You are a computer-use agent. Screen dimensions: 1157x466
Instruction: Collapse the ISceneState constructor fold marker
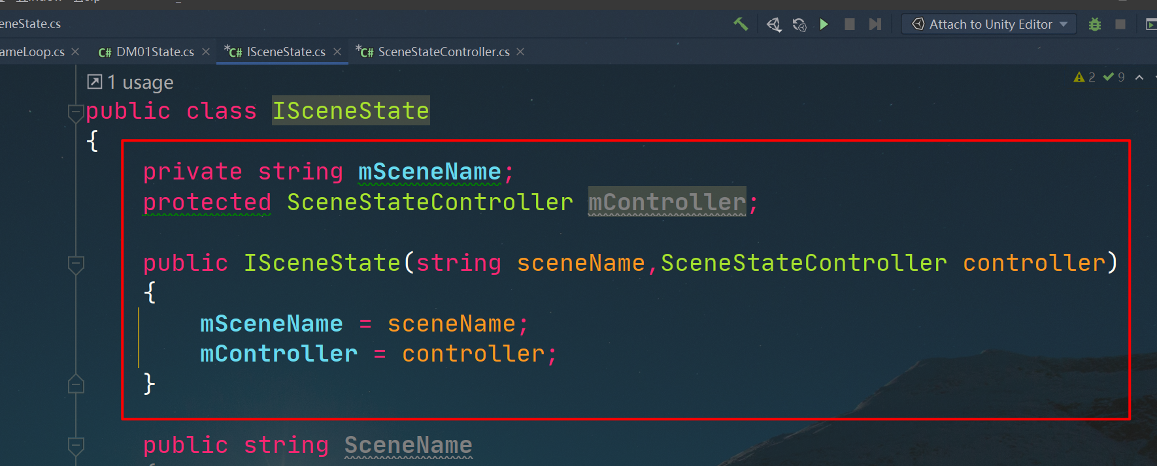click(x=76, y=264)
